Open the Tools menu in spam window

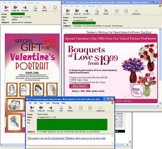48,103
